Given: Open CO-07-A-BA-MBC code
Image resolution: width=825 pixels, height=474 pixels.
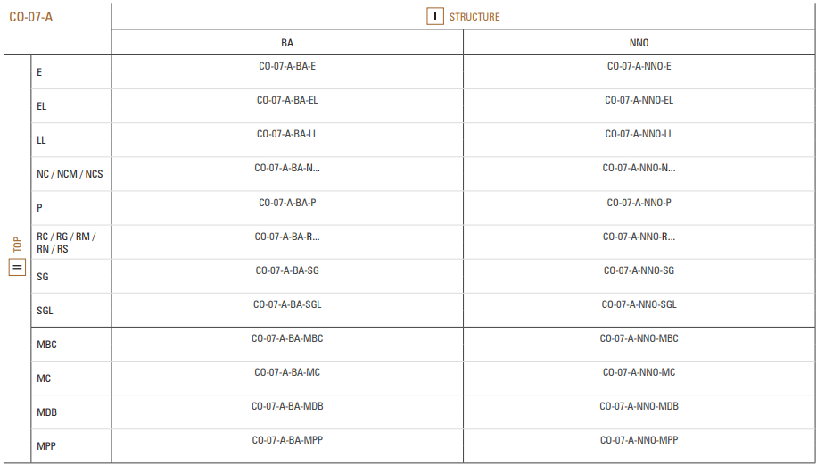Looking at the screenshot, I should [287, 338].
